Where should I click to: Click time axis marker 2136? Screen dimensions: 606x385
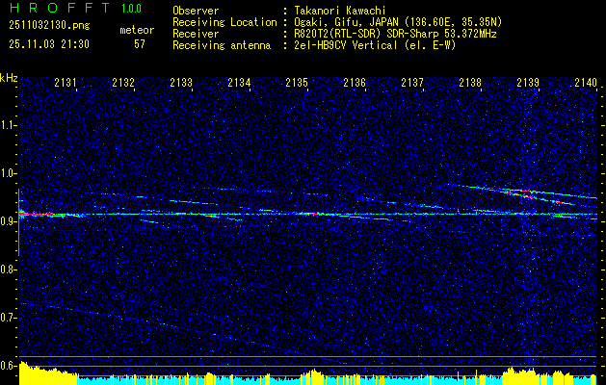point(355,82)
